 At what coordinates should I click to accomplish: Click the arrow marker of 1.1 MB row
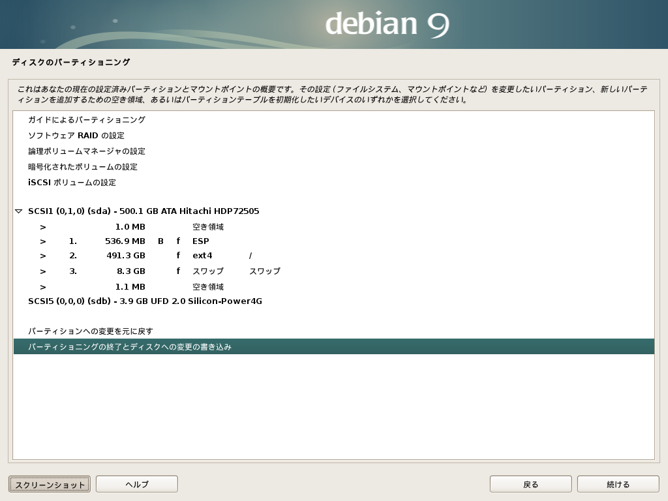click(x=43, y=287)
